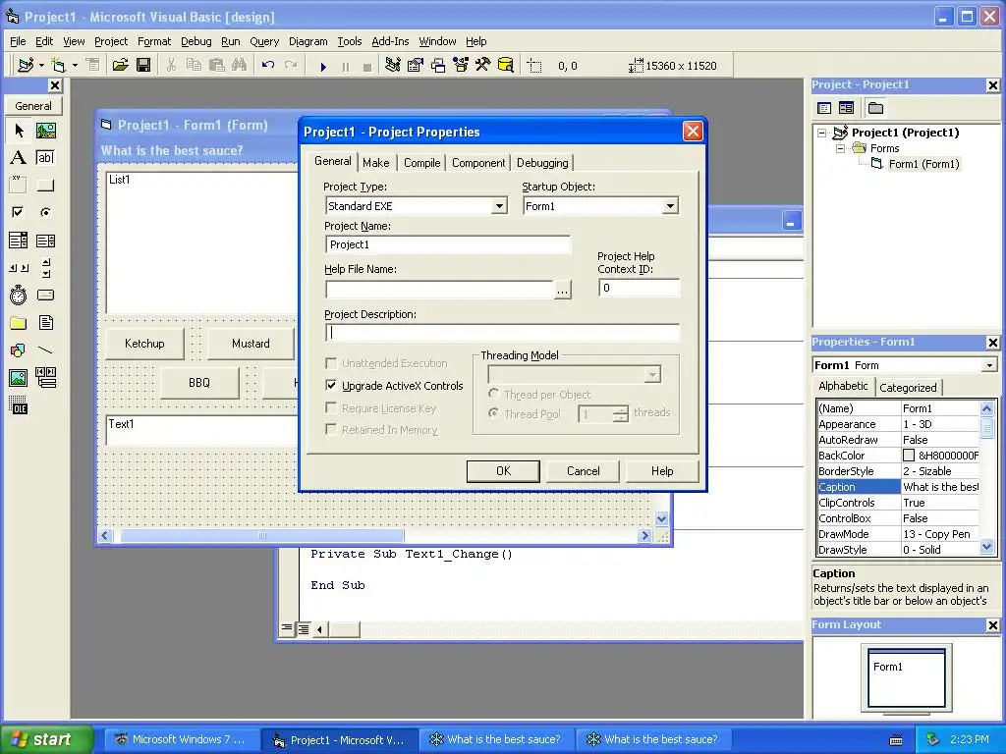Select the DirListBox folder tool
The width and height of the screenshot is (1006, 754).
click(19, 322)
